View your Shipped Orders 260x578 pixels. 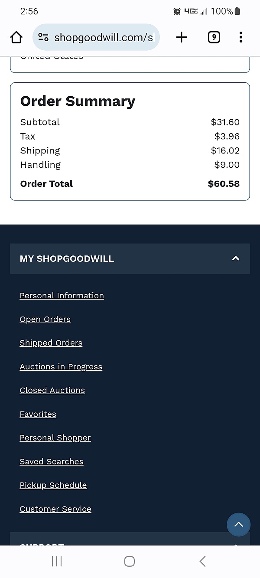coord(51,343)
